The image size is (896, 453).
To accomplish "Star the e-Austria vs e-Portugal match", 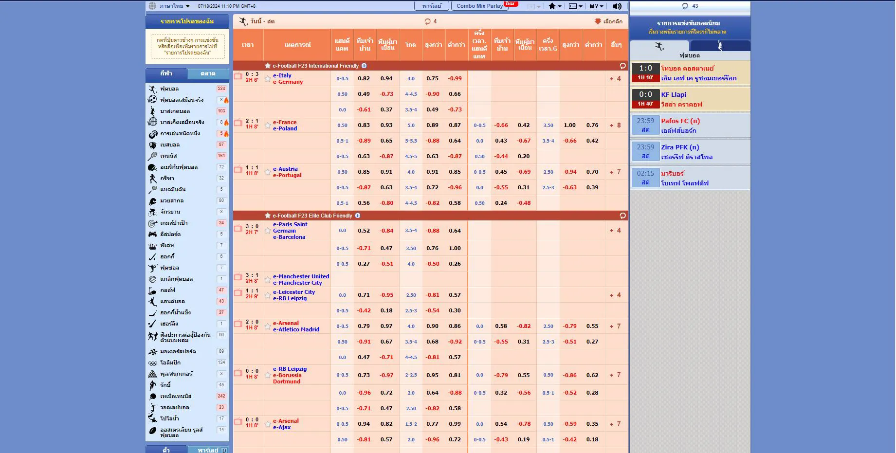I will click(x=268, y=172).
